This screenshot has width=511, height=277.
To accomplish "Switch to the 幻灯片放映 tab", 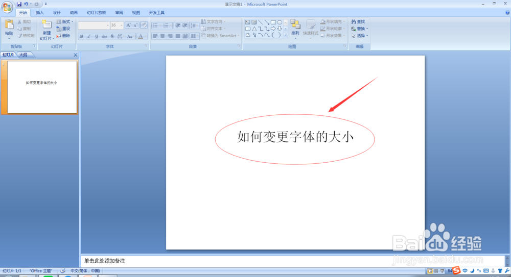I will click(97, 13).
